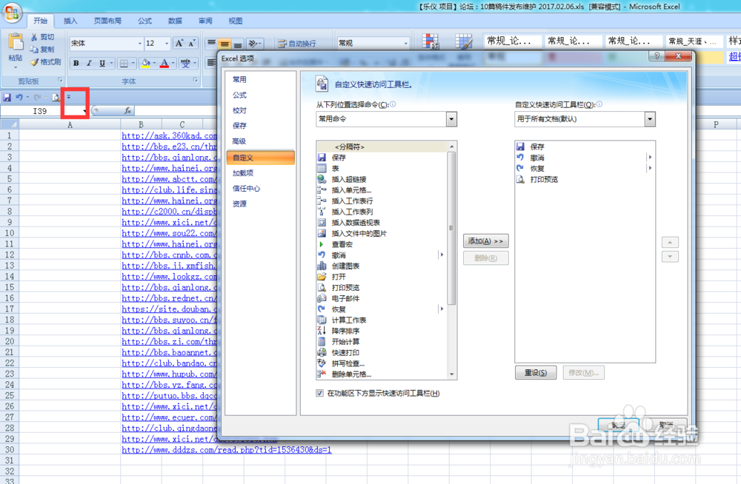Screen dimensions: 741x484
Task: Select 查看宏 in the command list
Action: (382, 244)
